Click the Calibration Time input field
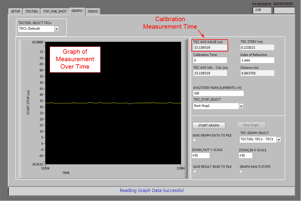The width and height of the screenshot is (301, 201). 210,60
